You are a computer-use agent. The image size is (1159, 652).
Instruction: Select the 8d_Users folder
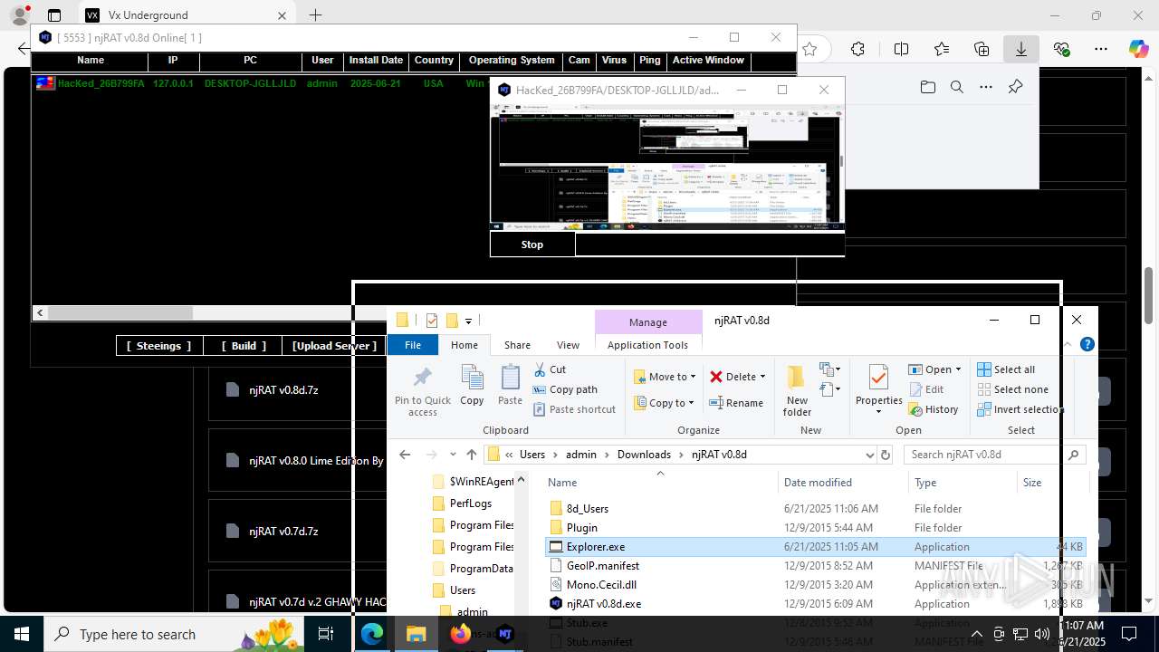point(587,509)
